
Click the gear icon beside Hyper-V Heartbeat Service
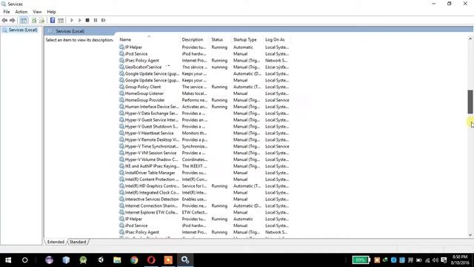[x=121, y=133]
